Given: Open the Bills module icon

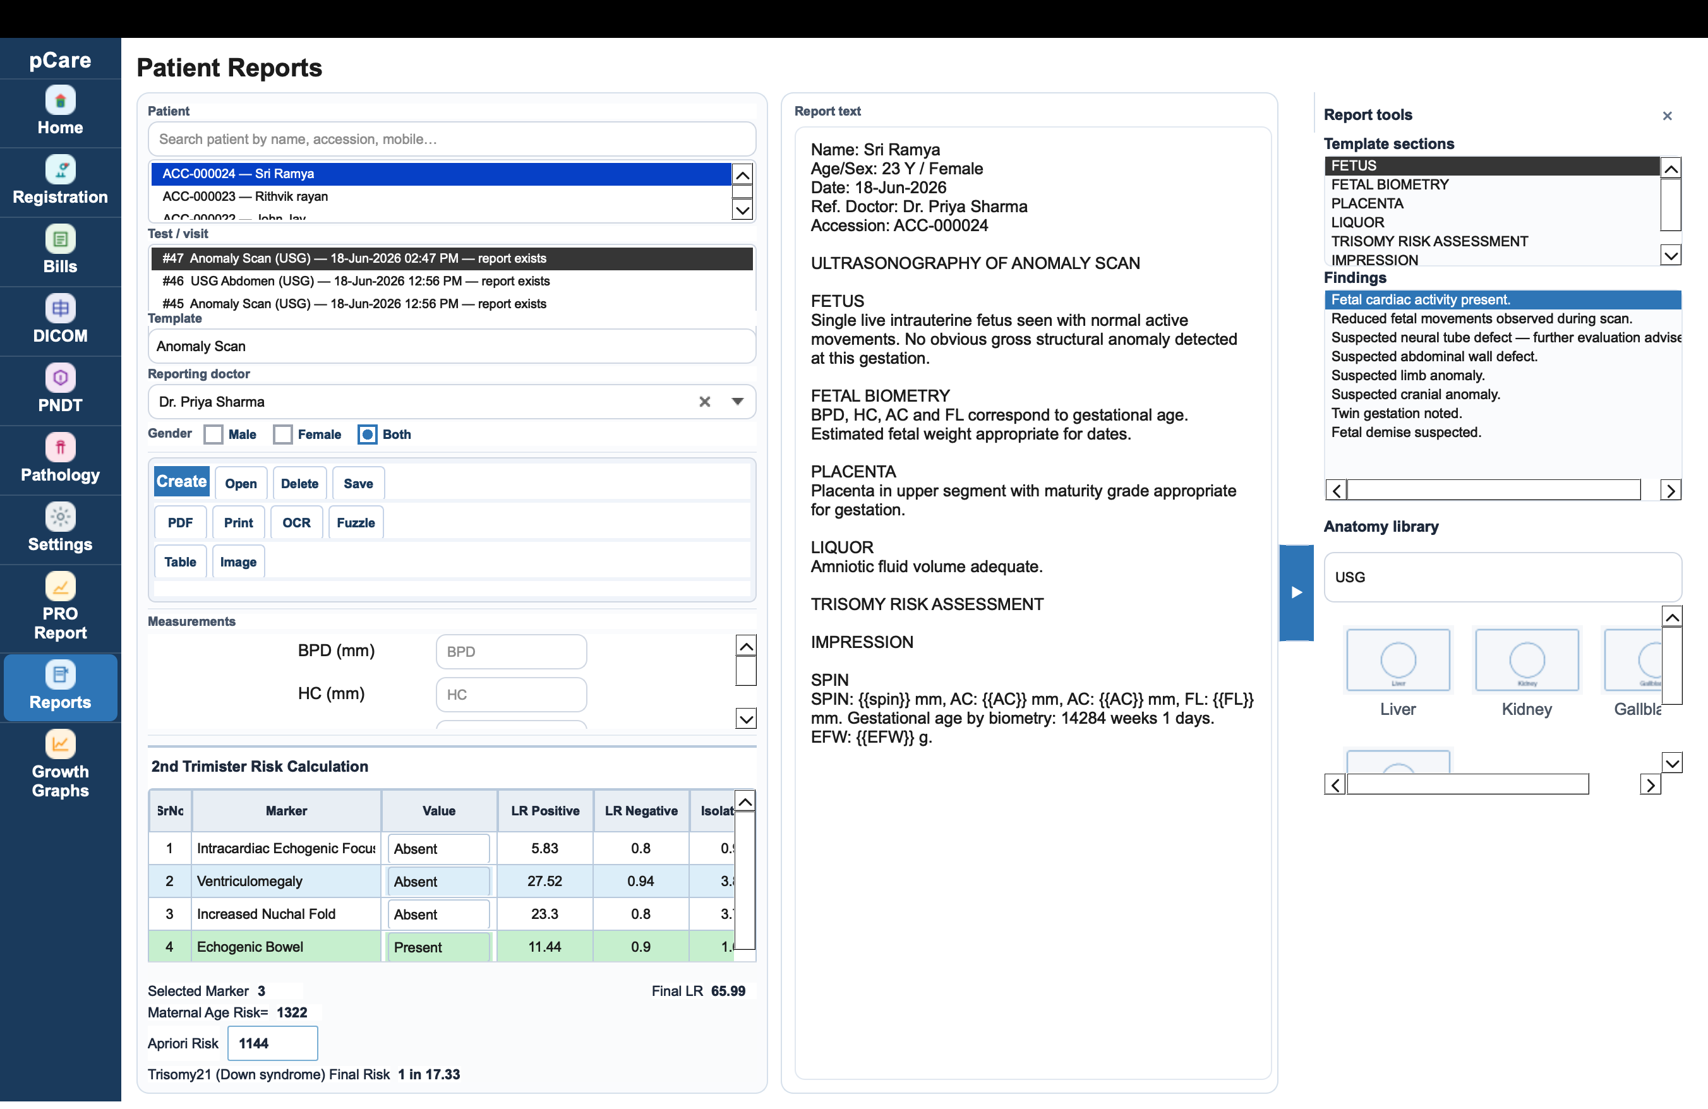Looking at the screenshot, I should (x=60, y=239).
